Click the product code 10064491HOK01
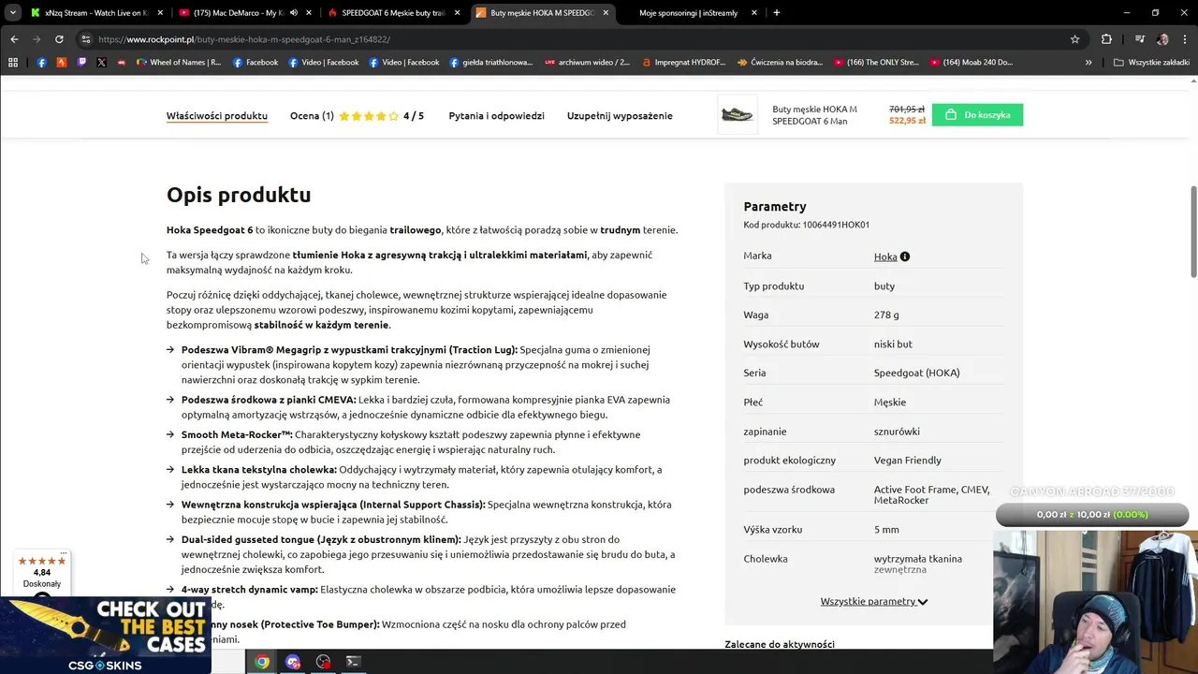The image size is (1198, 674). pos(835,225)
